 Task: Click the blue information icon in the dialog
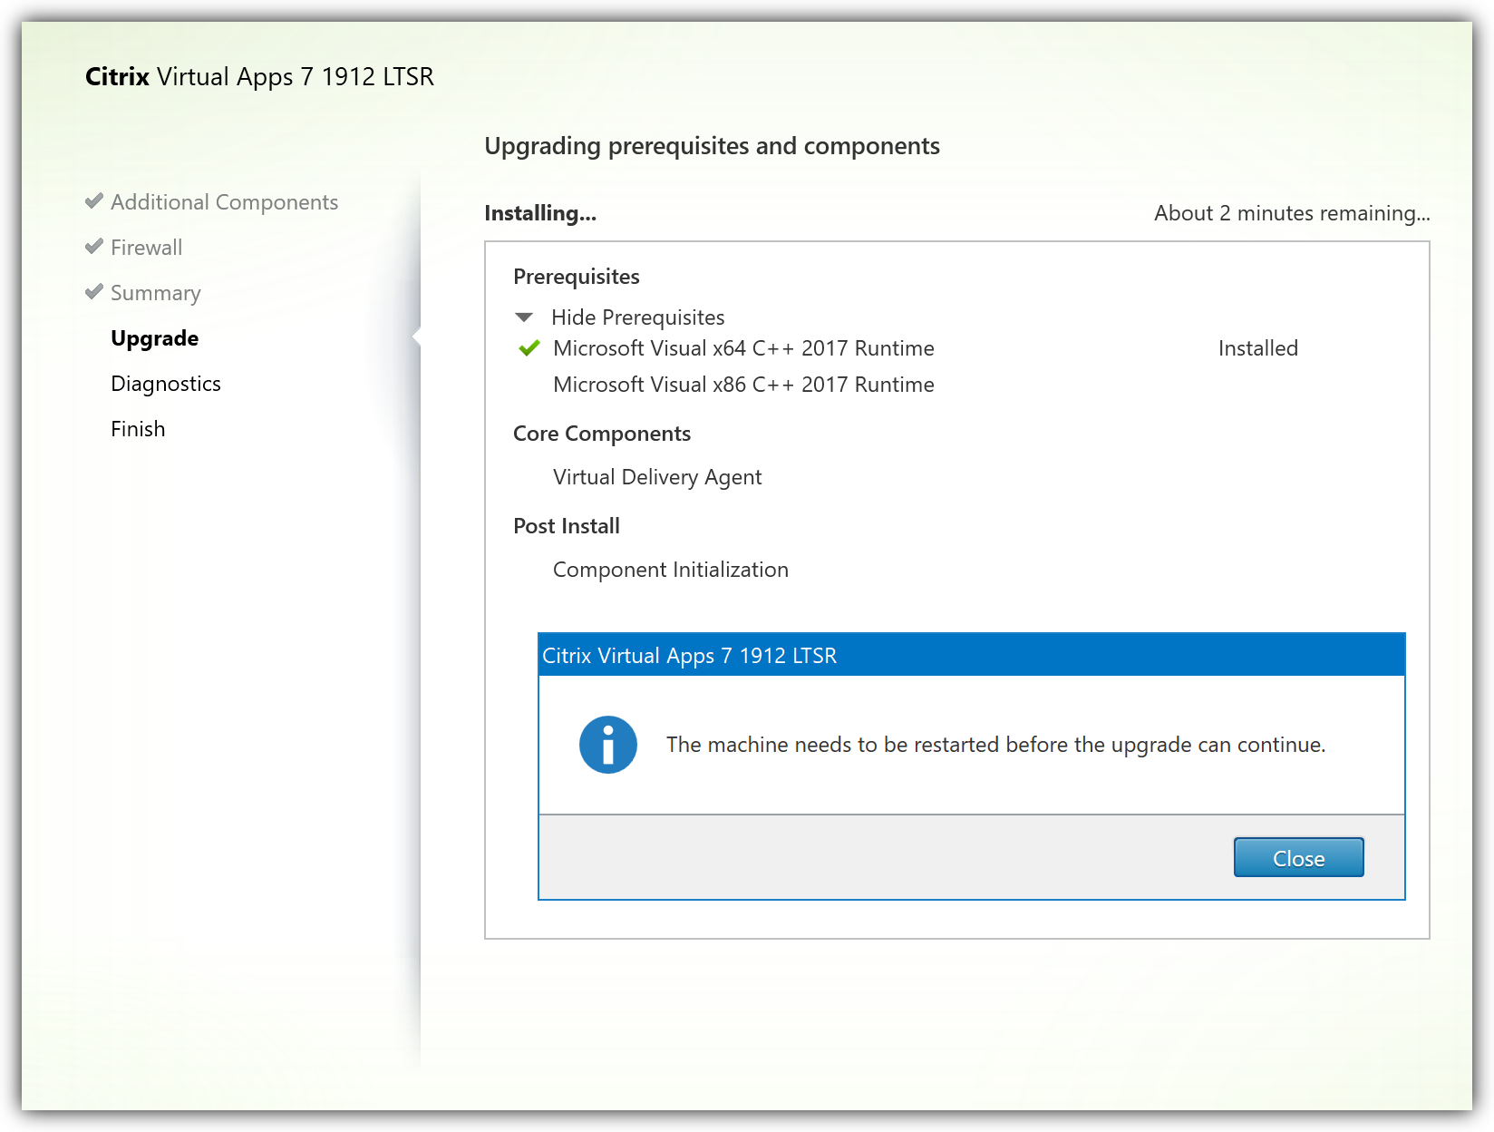pos(607,745)
